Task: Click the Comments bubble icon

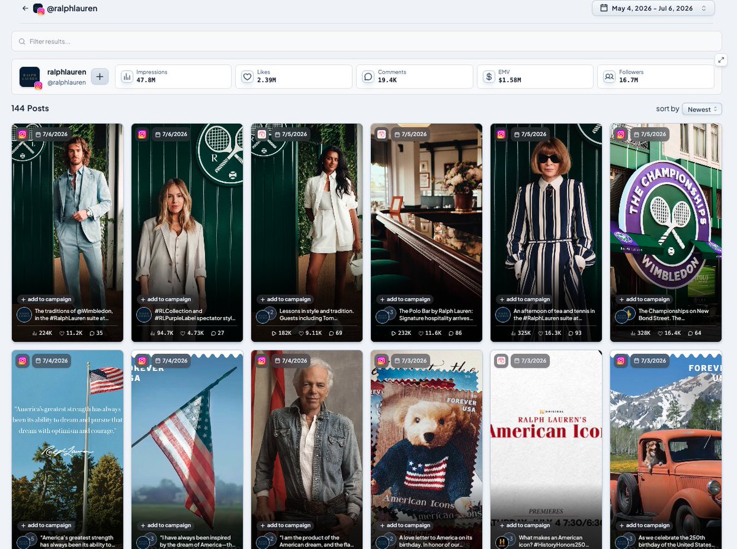Action: (x=368, y=77)
